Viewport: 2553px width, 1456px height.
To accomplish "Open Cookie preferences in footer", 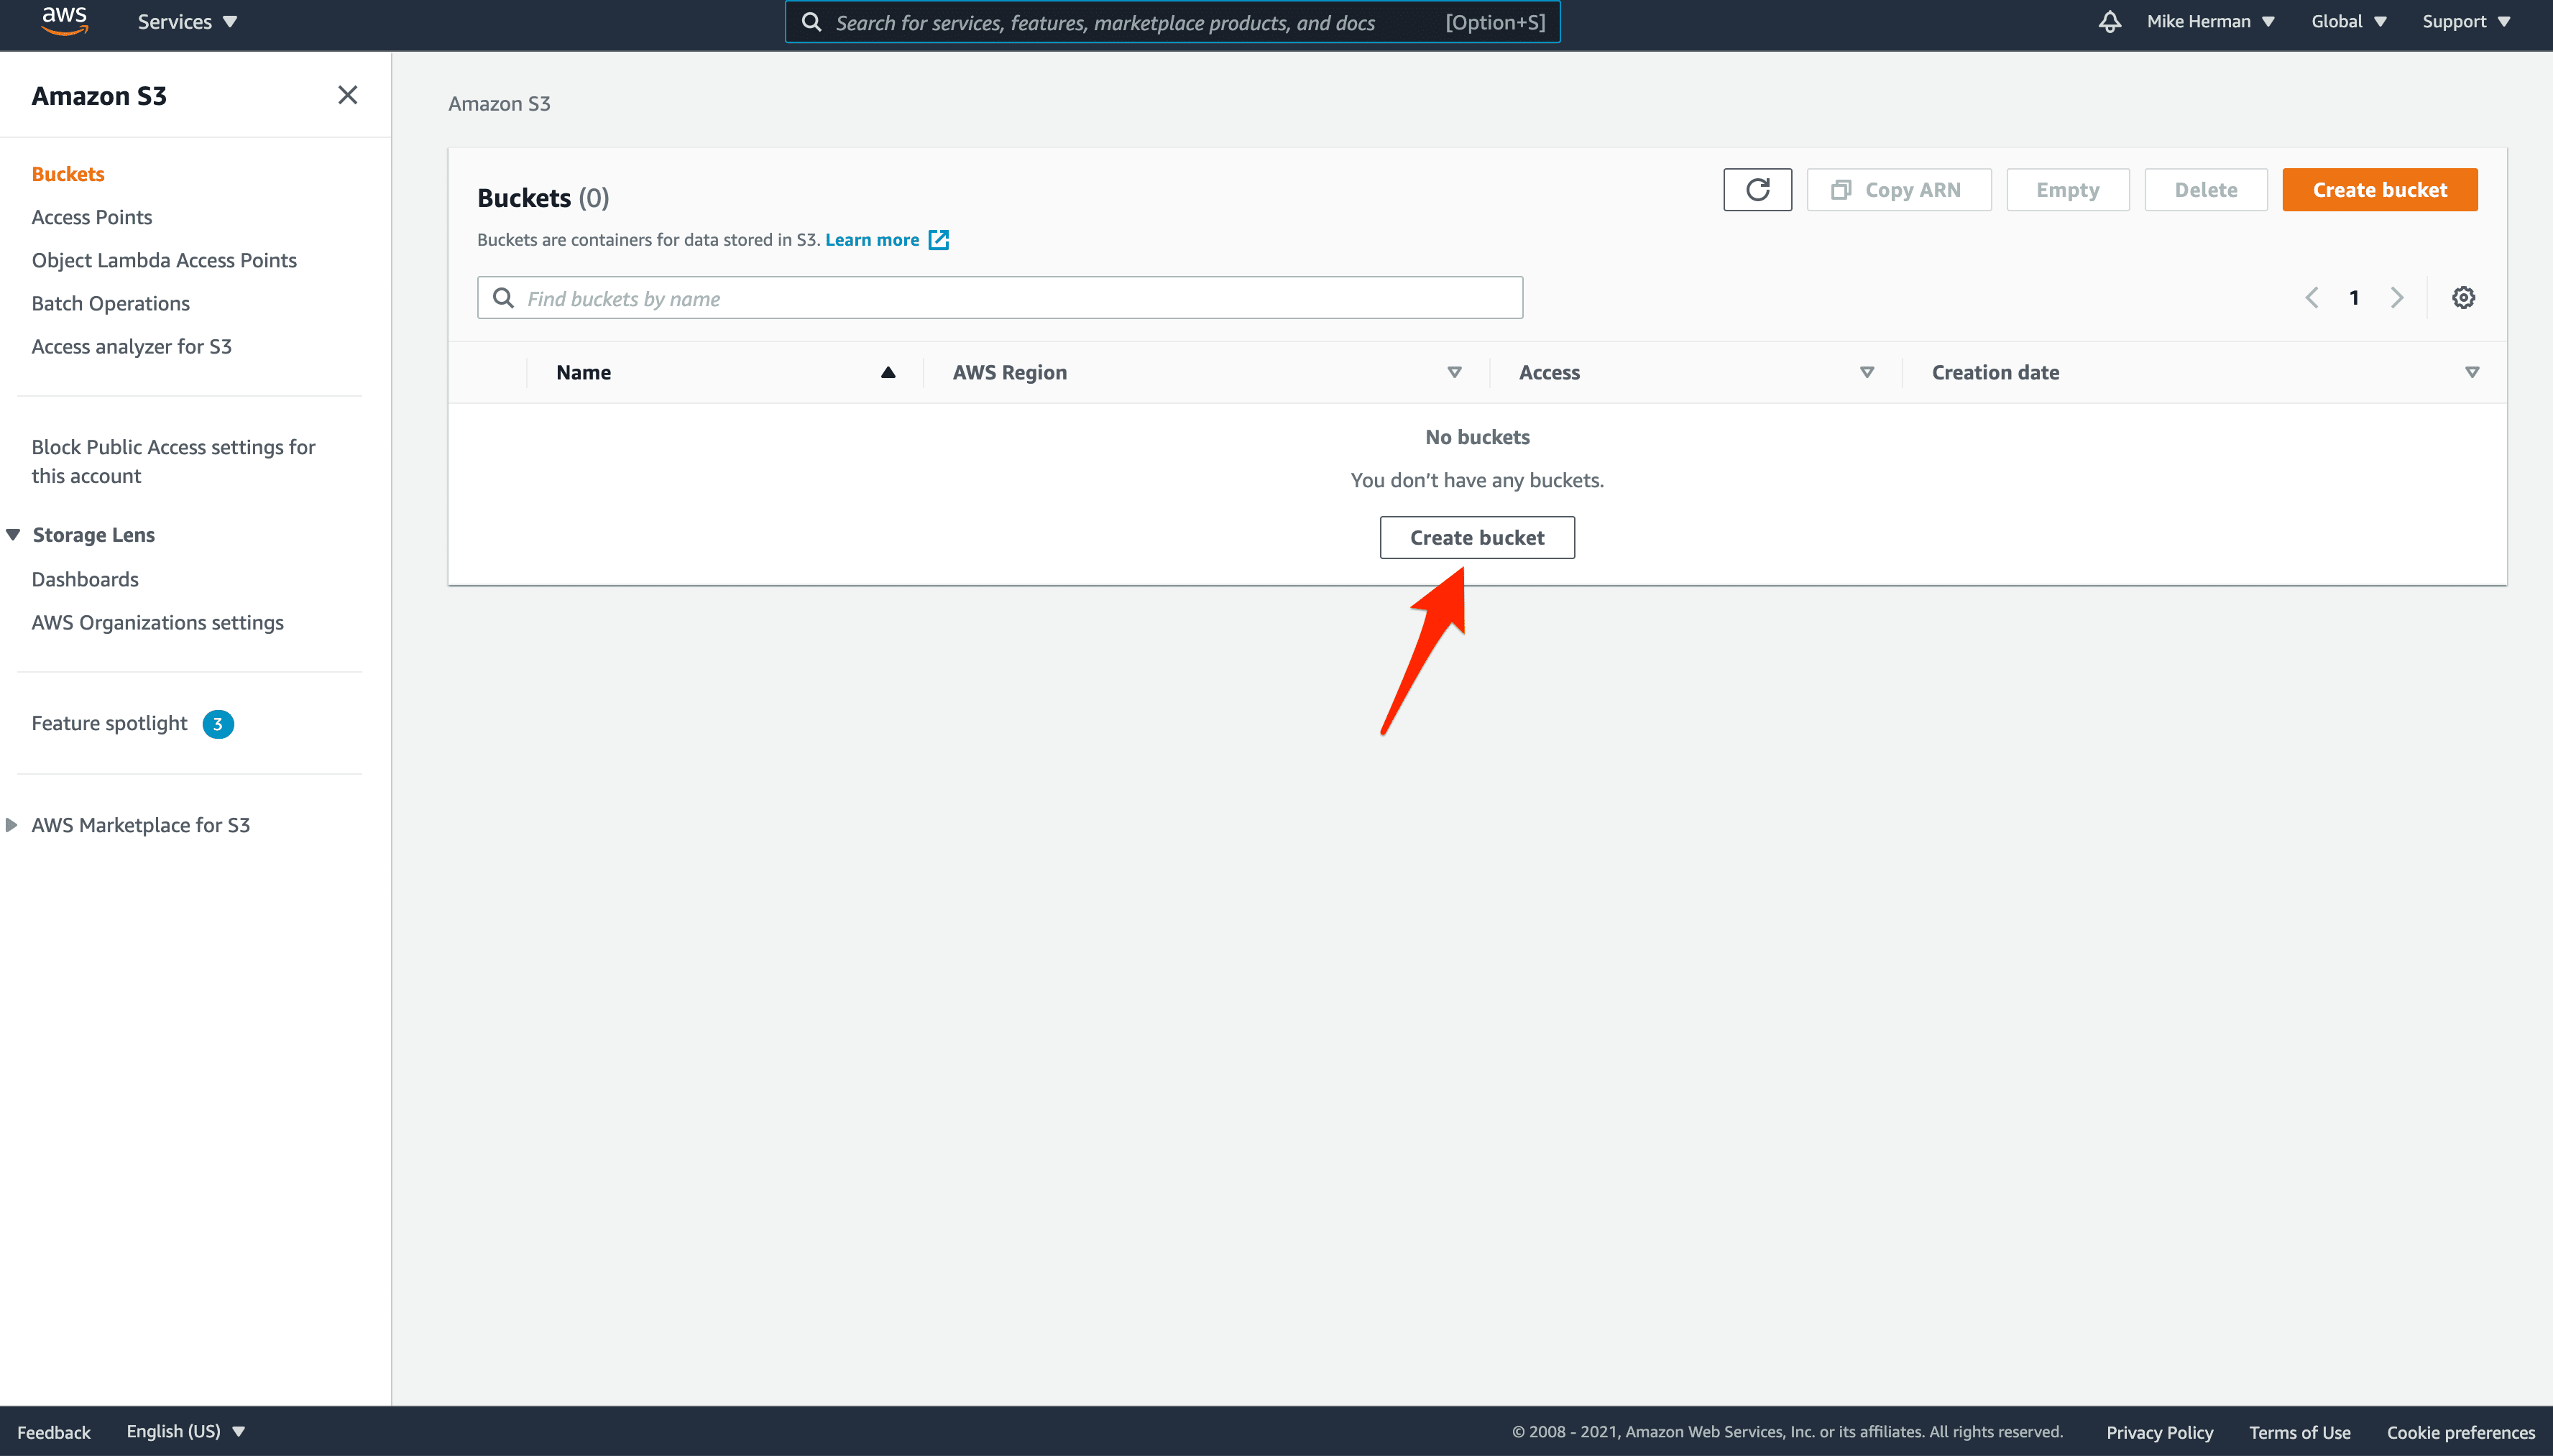I will point(2460,1432).
